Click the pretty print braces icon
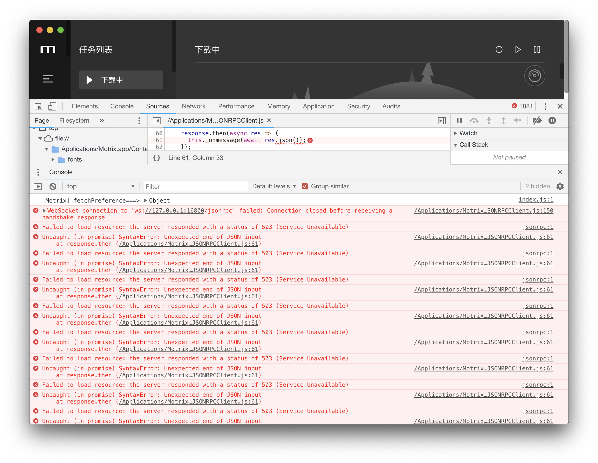 157,158
